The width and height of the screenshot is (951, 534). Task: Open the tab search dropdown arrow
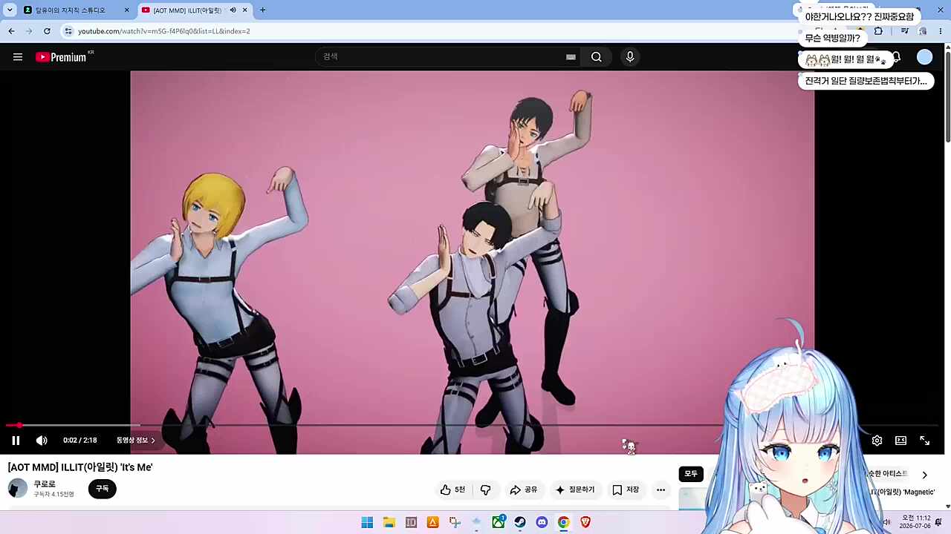pyautogui.click(x=10, y=10)
